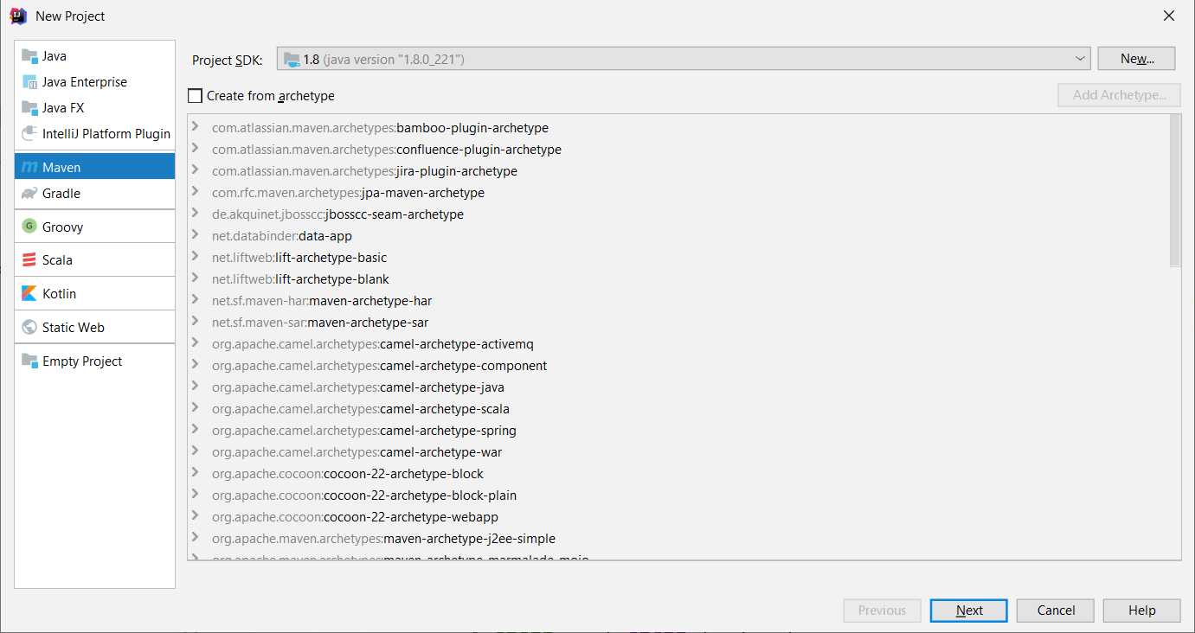Select camel-archetype-war row
This screenshot has height=633, width=1195.
click(678, 452)
